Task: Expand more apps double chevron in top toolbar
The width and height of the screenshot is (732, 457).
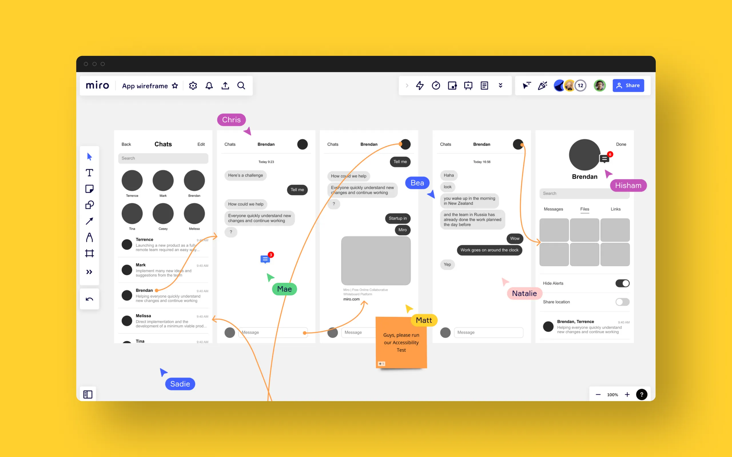Action: point(501,85)
